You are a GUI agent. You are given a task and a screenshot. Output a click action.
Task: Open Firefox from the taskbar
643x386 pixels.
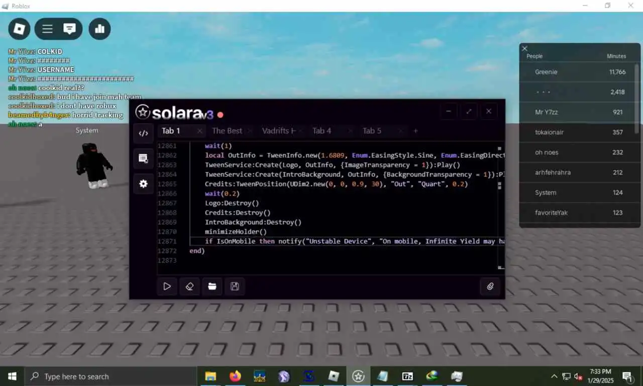coord(235,376)
